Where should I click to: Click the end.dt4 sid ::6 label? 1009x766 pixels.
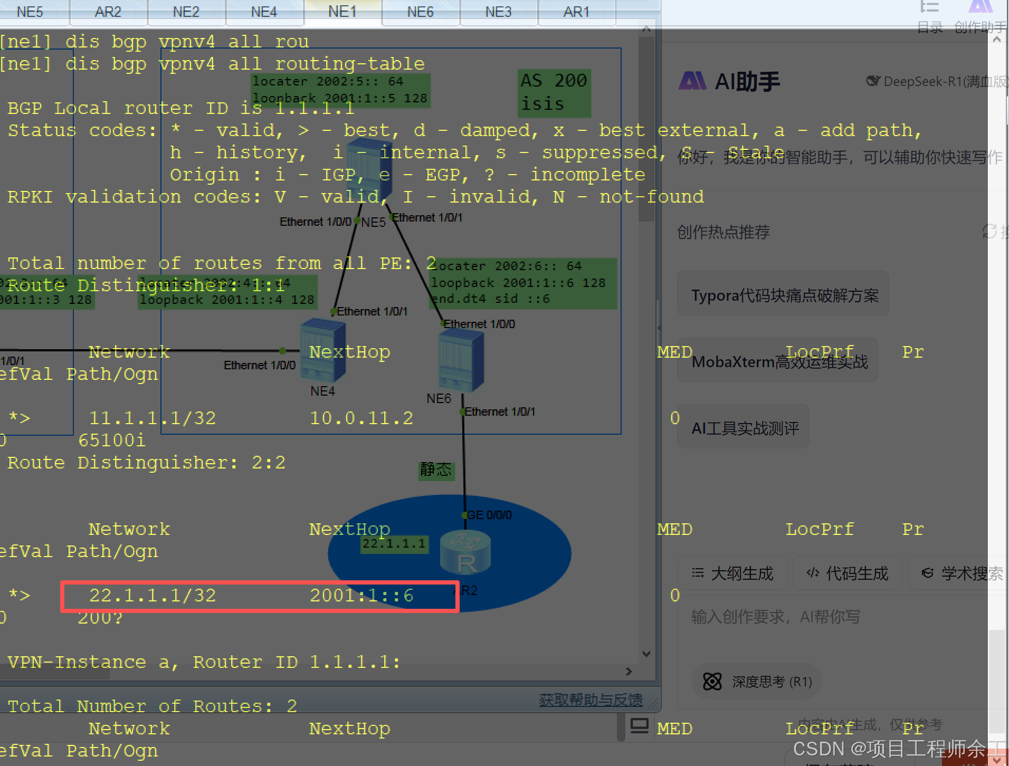click(490, 299)
